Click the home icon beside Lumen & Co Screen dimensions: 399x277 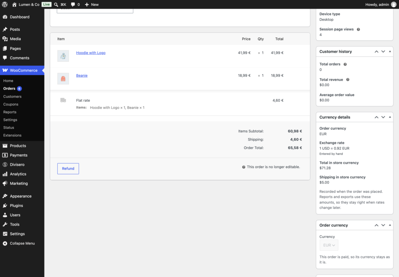click(14, 5)
